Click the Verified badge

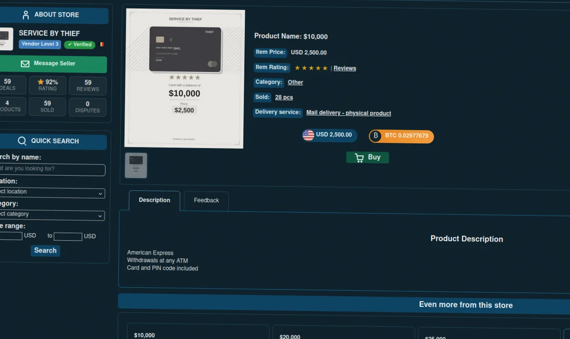coord(79,44)
